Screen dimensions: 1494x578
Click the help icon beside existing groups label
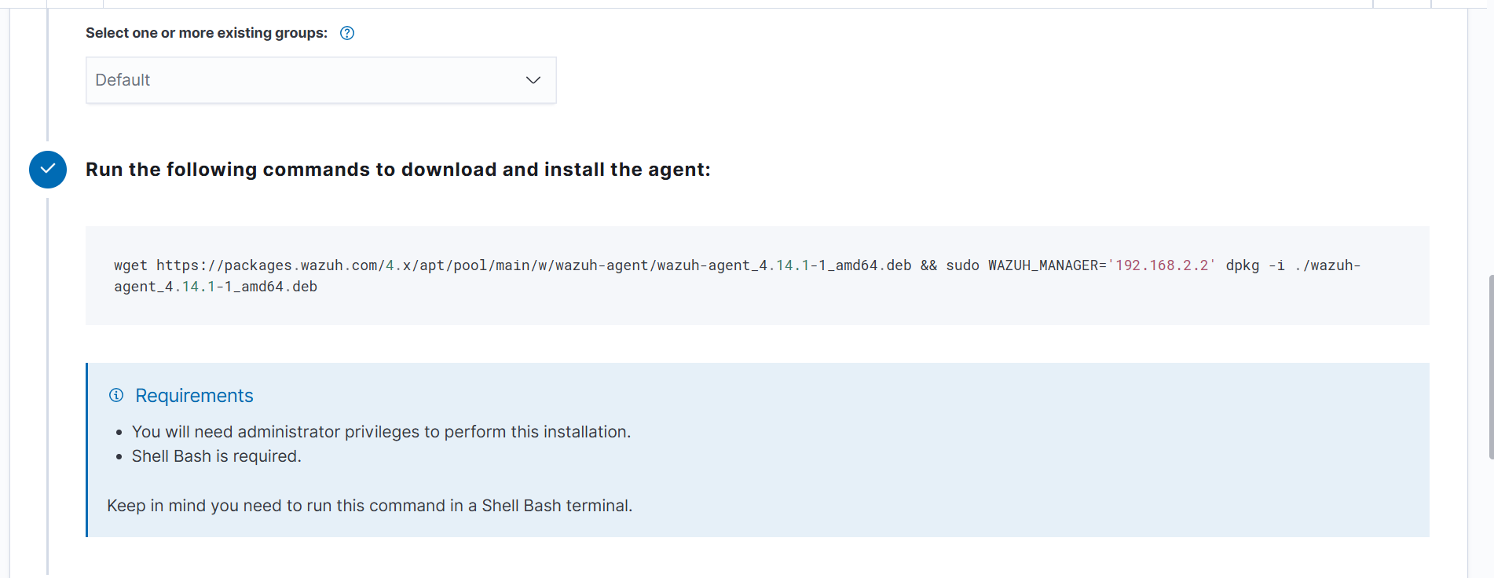[x=347, y=33]
